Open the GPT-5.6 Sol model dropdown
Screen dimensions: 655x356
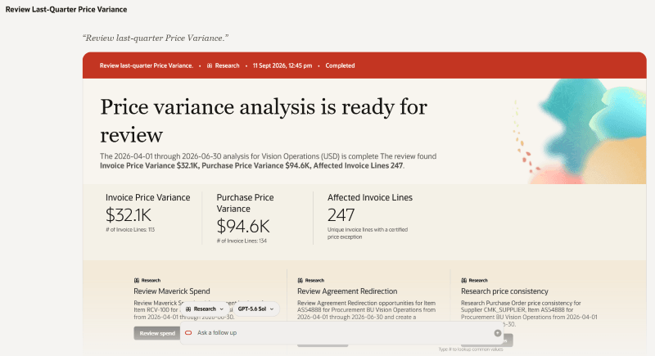point(256,309)
